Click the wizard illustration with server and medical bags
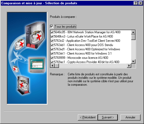This screenshot has width=144, height=124. pos(27,58)
